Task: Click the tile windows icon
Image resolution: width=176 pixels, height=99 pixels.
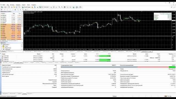Action: point(65,7)
